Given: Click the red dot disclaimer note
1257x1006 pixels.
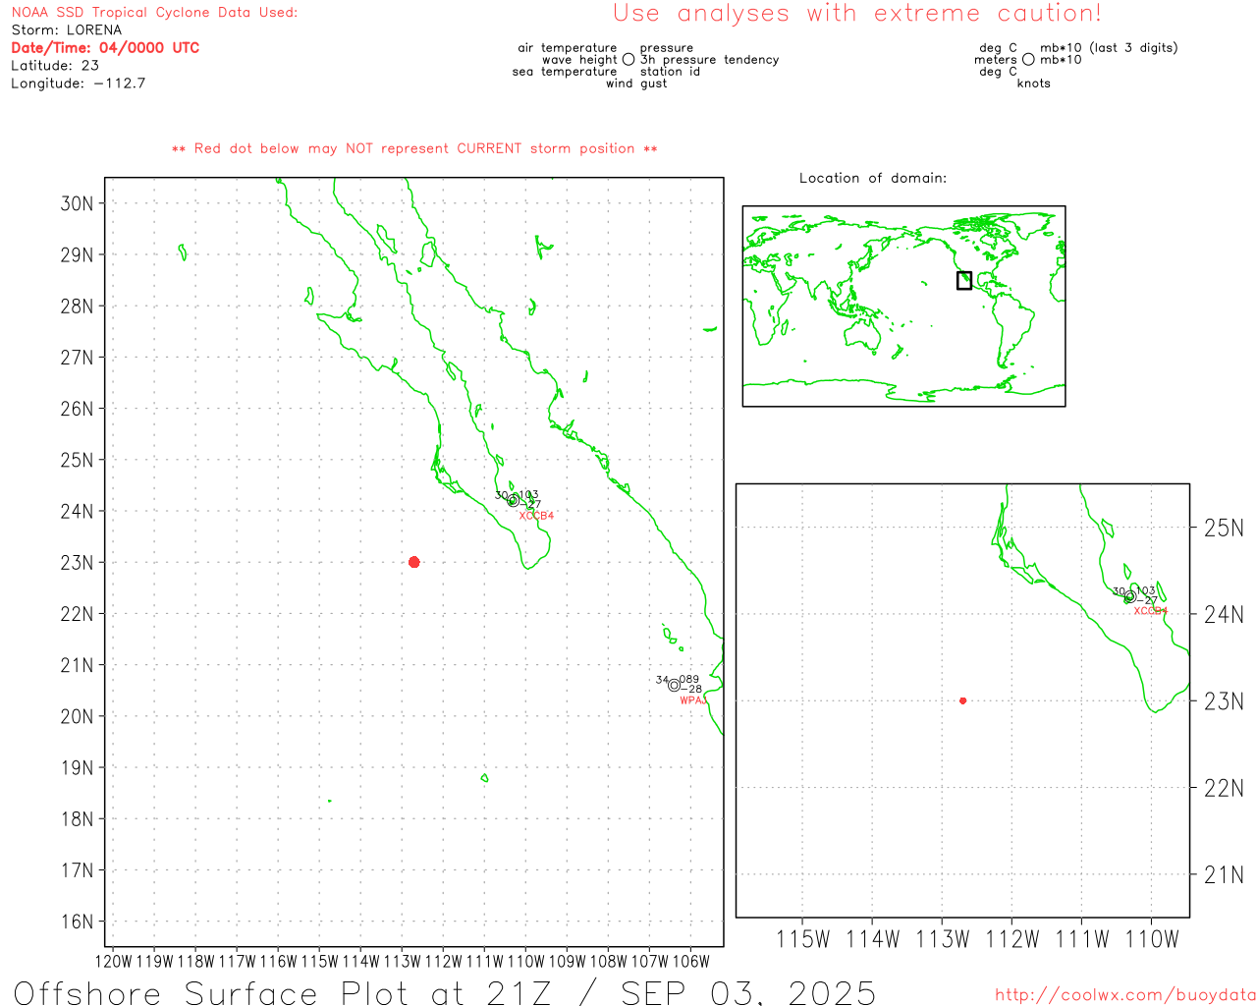Looking at the screenshot, I should coord(414,148).
